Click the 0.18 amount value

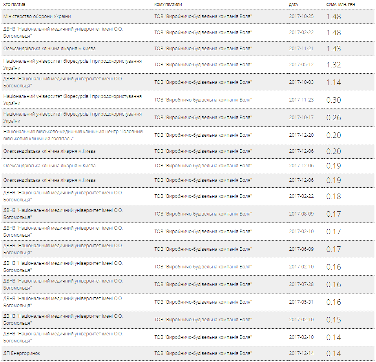(334, 196)
